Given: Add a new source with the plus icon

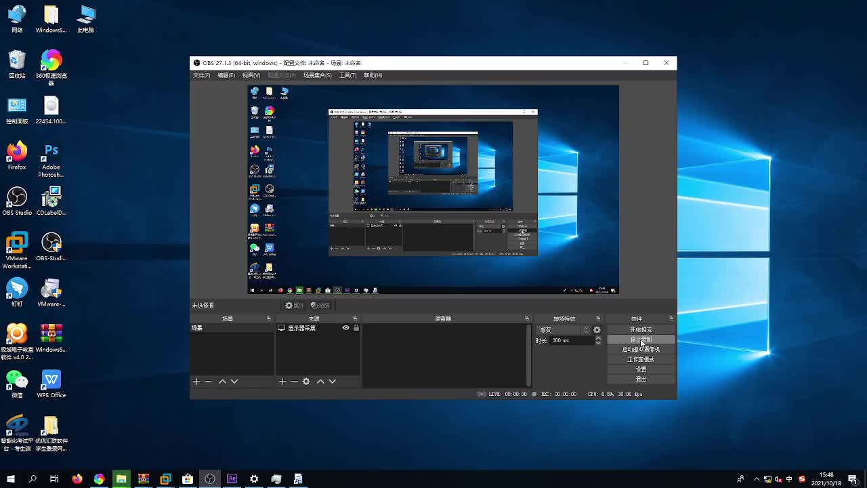Looking at the screenshot, I should [x=282, y=381].
